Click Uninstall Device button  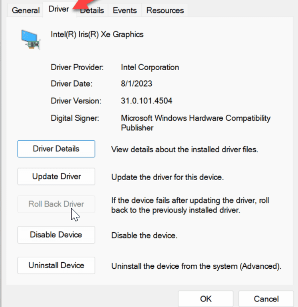(56, 266)
